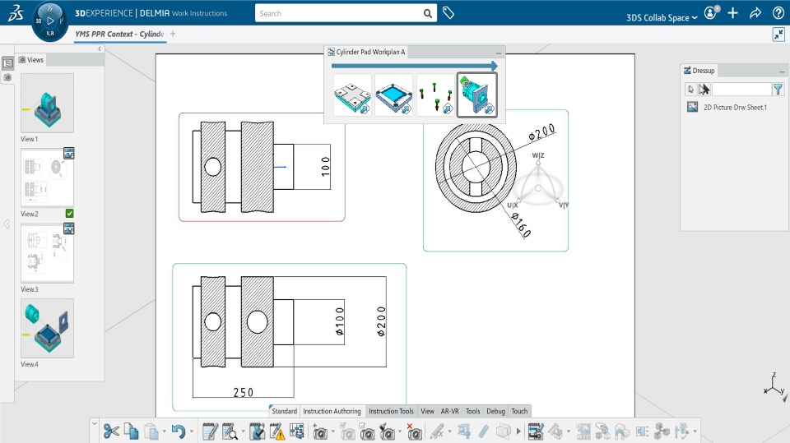Image resolution: width=790 pixels, height=443 pixels.
Task: Open dropdown arrow next to Undo icon
Action: pyautogui.click(x=192, y=431)
